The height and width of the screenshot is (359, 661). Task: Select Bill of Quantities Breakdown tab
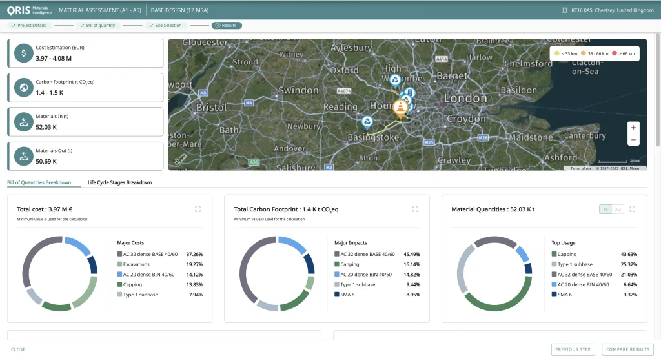(x=39, y=182)
